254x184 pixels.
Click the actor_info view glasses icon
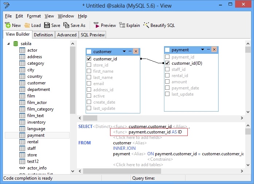(x=22, y=168)
